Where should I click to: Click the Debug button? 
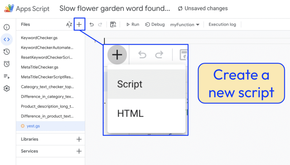tap(155, 24)
